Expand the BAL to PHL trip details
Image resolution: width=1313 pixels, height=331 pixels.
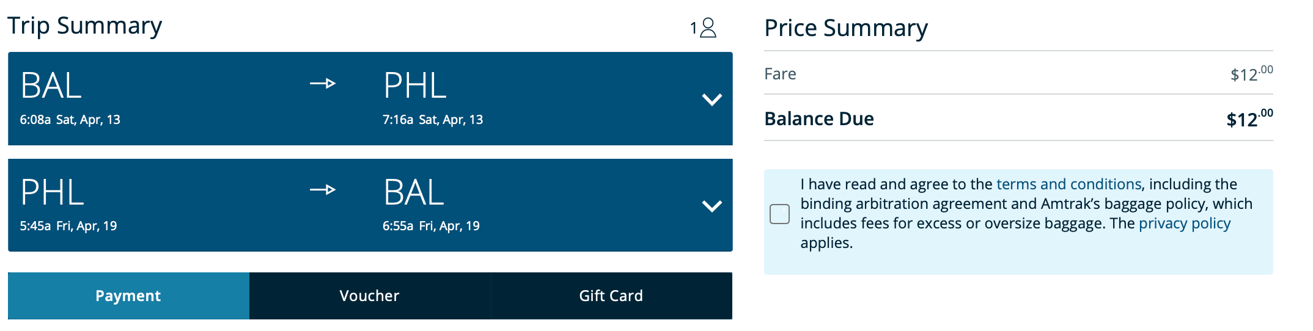(712, 100)
